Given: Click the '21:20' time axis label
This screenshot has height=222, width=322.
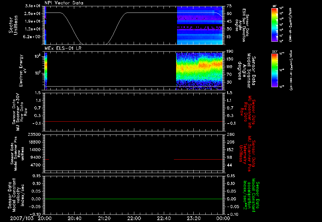Looking at the screenshot, I should tap(104, 218).
